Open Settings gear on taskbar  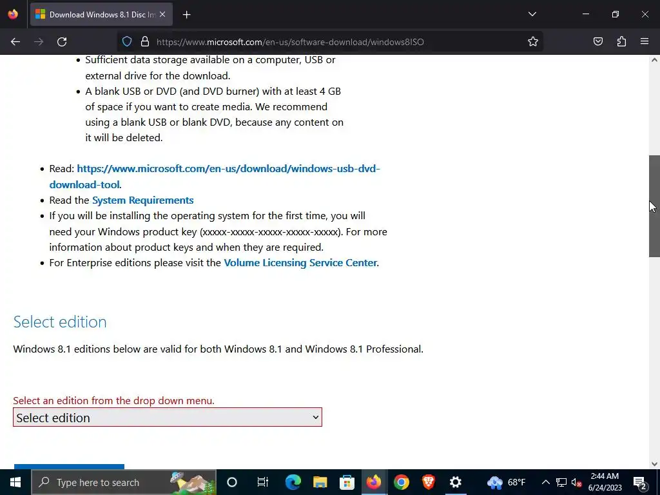(456, 482)
